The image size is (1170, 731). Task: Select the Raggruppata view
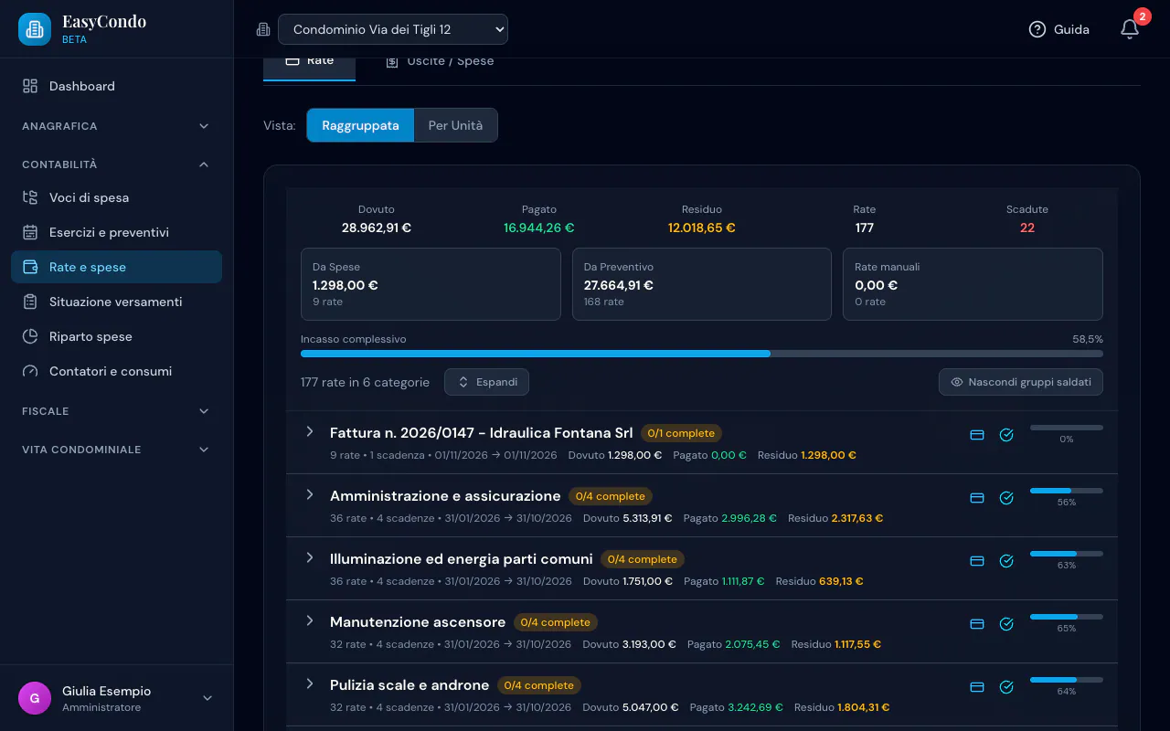(360, 125)
